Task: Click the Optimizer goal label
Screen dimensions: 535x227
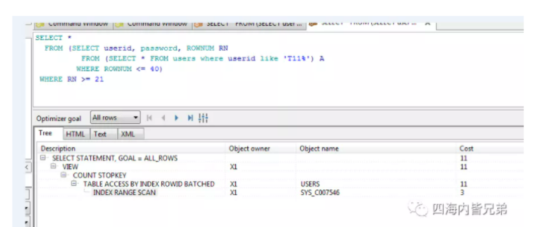Action: pyautogui.click(x=58, y=119)
